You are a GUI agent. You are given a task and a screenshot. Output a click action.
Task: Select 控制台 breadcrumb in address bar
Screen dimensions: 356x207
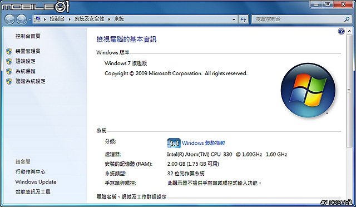pyautogui.click(x=57, y=19)
